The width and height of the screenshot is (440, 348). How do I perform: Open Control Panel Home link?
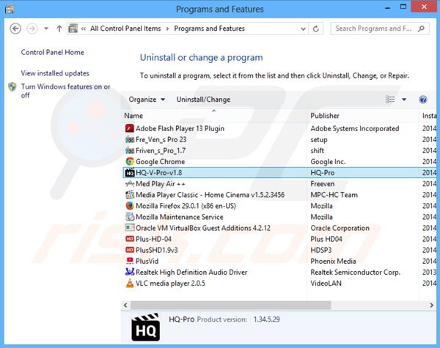[x=53, y=53]
